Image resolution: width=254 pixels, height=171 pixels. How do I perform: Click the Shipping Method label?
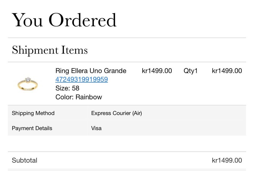[x=33, y=113]
